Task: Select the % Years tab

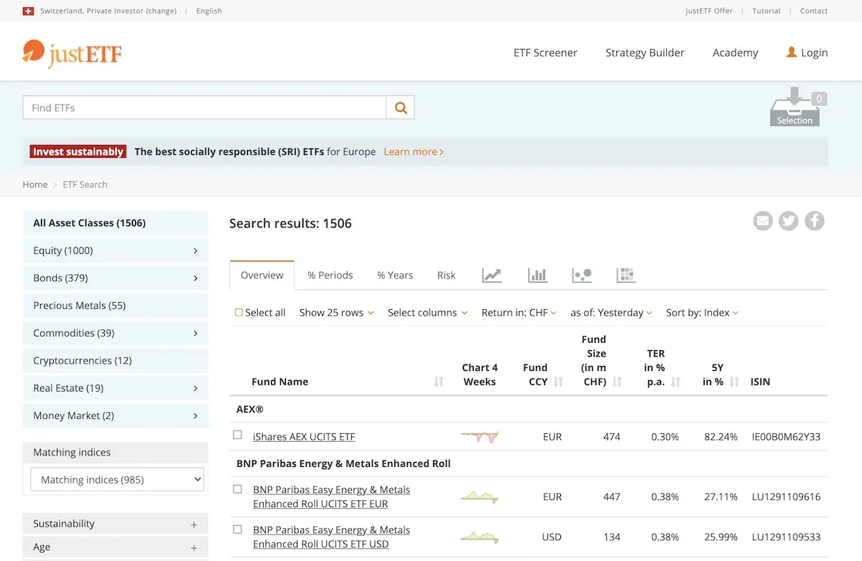Action: point(395,275)
